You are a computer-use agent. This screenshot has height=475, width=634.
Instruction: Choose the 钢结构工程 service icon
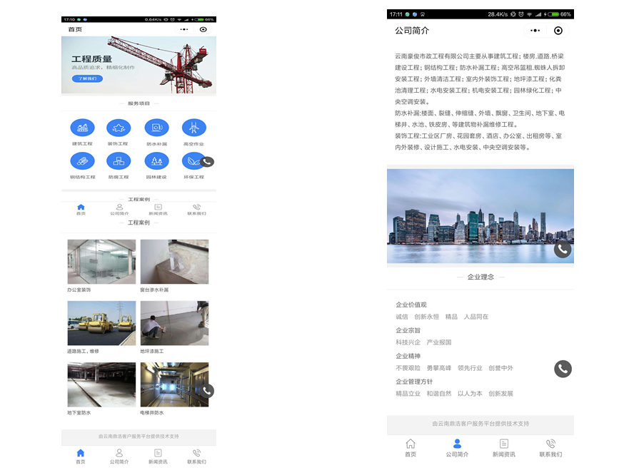pos(82,161)
